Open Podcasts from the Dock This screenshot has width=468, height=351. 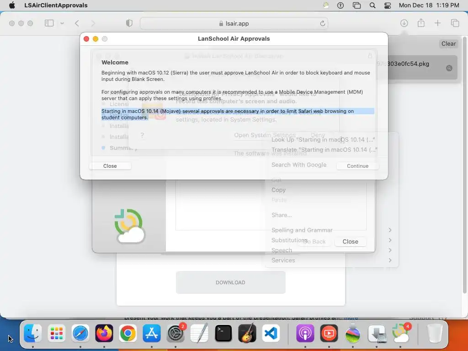305,333
